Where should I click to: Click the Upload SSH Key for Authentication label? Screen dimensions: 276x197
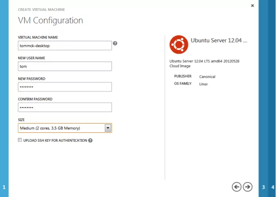point(55,140)
